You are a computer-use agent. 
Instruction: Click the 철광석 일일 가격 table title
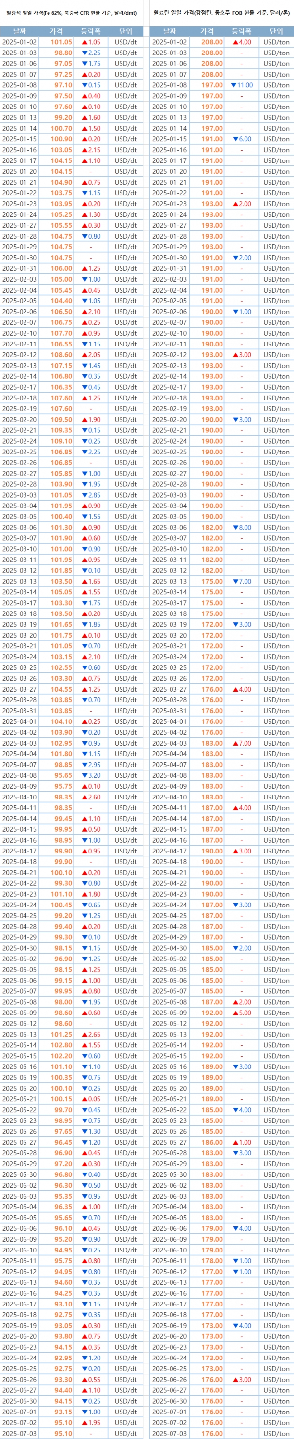[72, 12]
